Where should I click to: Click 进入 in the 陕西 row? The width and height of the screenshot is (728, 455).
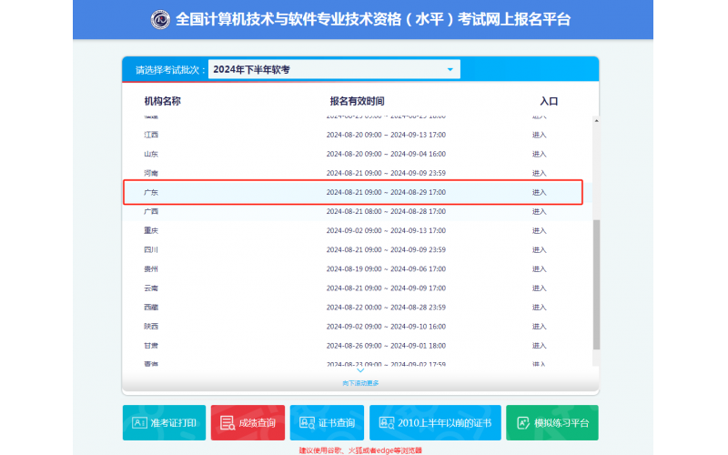[x=539, y=327]
